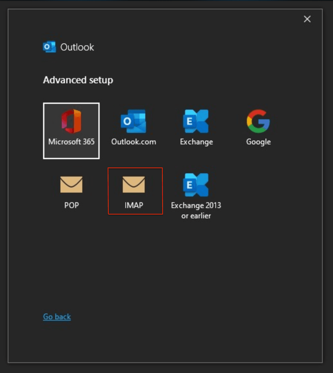Click the 'Google' text label
The image size is (333, 373).
[258, 142]
